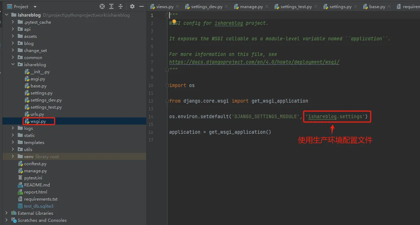The image size is (420, 225).
Task: Close the views.py editor tab
Action: tap(177, 7)
